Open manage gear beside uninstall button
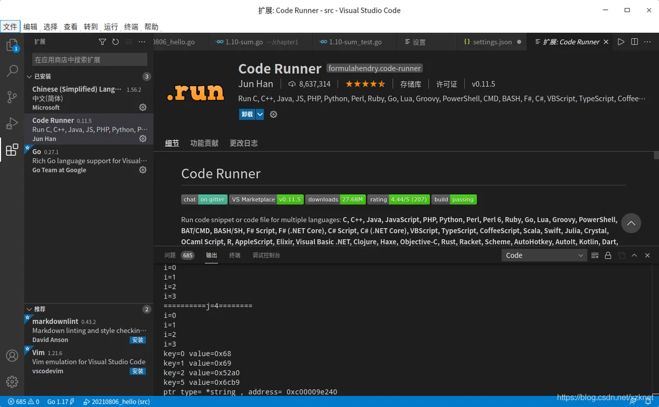Screen dimensions: 659x407 click(273, 114)
